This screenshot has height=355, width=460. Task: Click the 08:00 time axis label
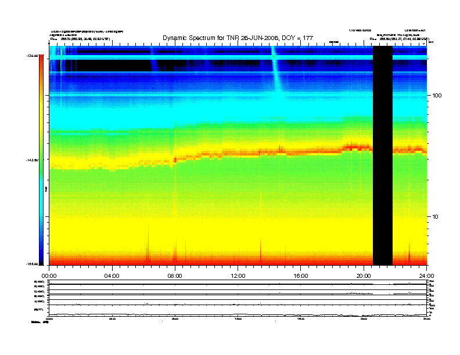click(x=175, y=276)
